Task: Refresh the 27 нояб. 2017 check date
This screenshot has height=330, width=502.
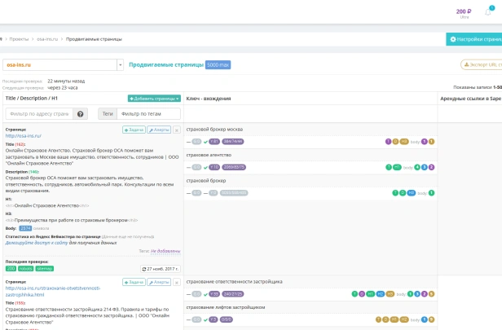Action: pyautogui.click(x=159, y=267)
